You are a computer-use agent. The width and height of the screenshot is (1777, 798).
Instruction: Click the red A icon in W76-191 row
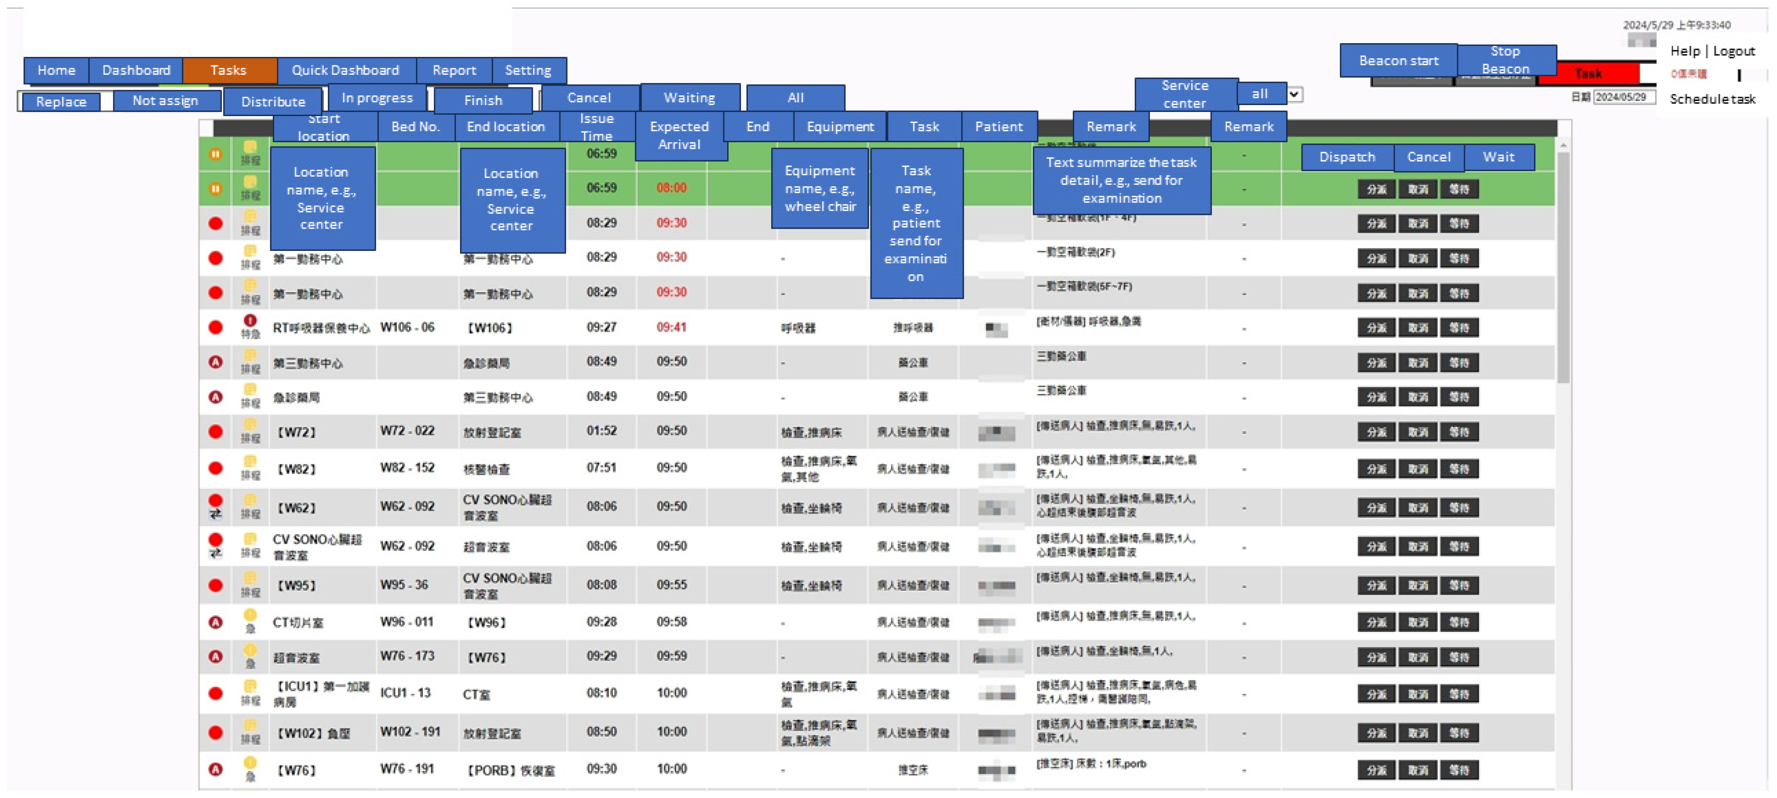pos(215,769)
